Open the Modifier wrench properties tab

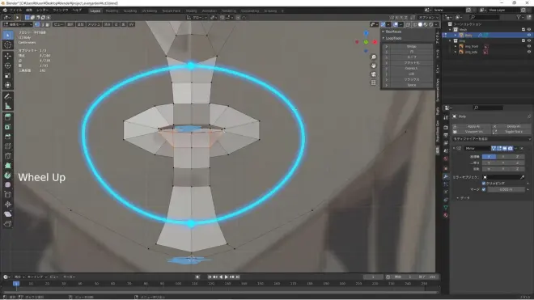[x=446, y=176]
